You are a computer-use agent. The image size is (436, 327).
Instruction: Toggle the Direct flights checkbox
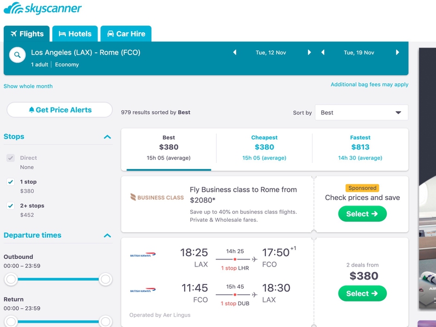(x=10, y=158)
